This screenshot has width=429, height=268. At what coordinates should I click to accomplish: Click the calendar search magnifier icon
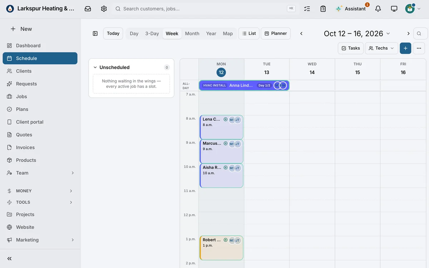(419, 34)
